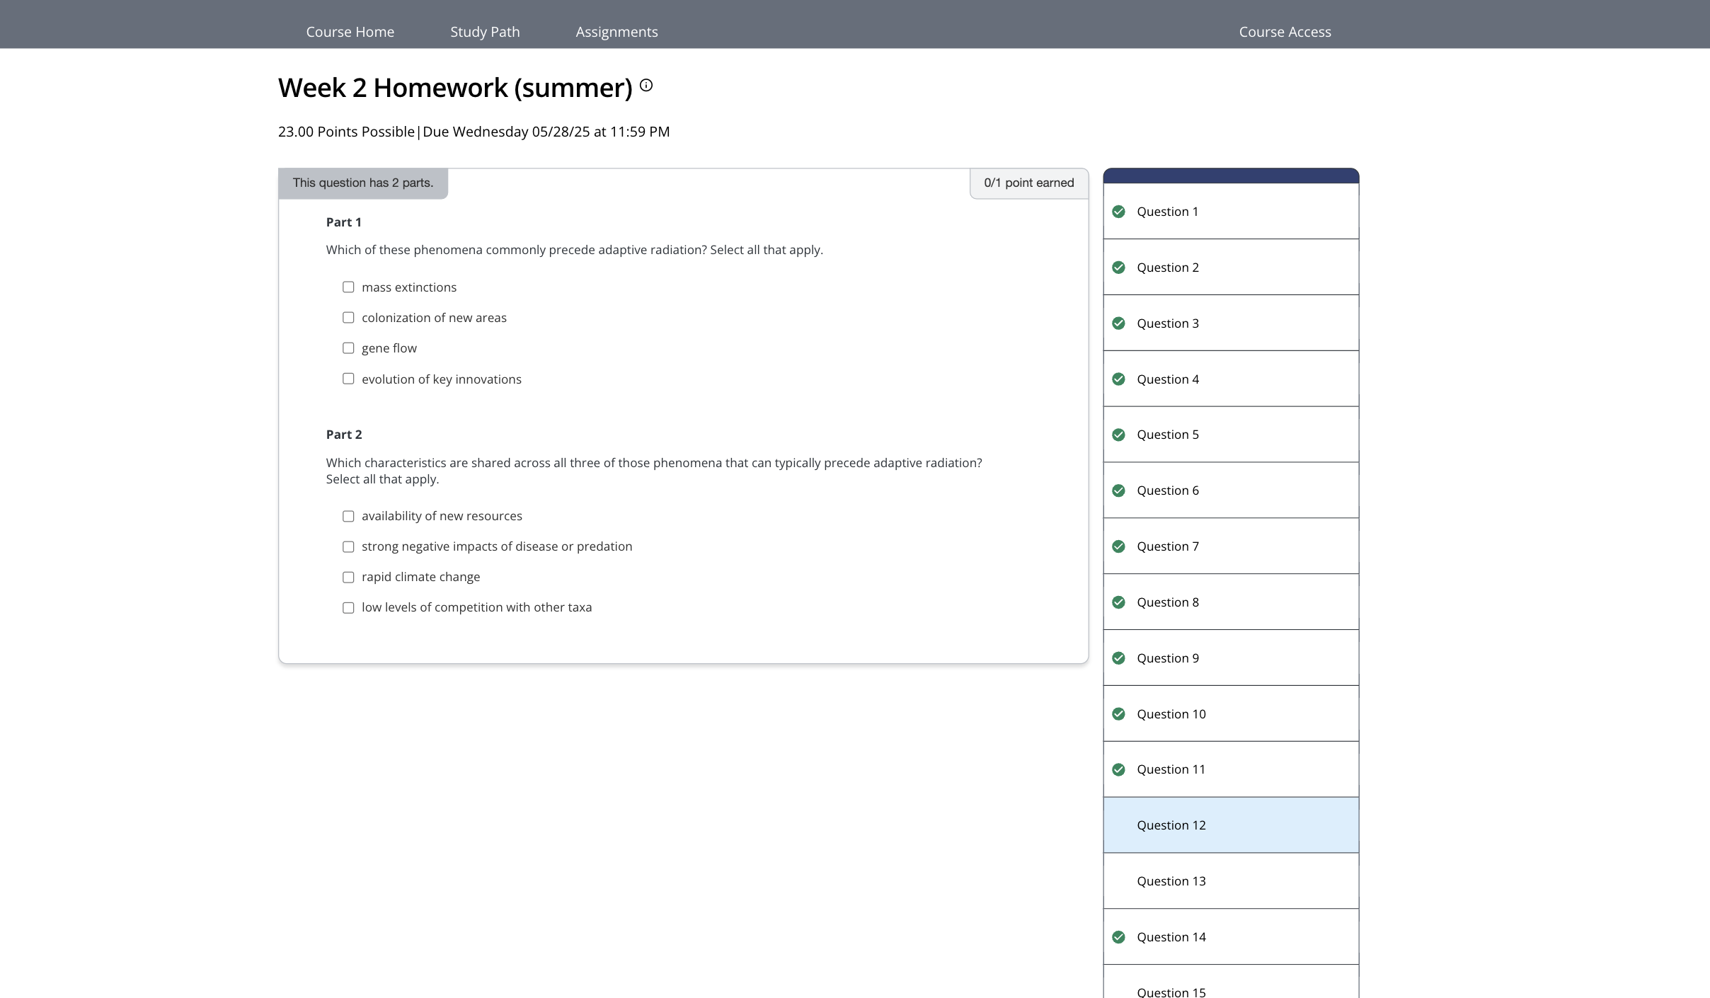Viewport: 1710px width, 998px height.
Task: Check availability of new resources
Action: 348,516
